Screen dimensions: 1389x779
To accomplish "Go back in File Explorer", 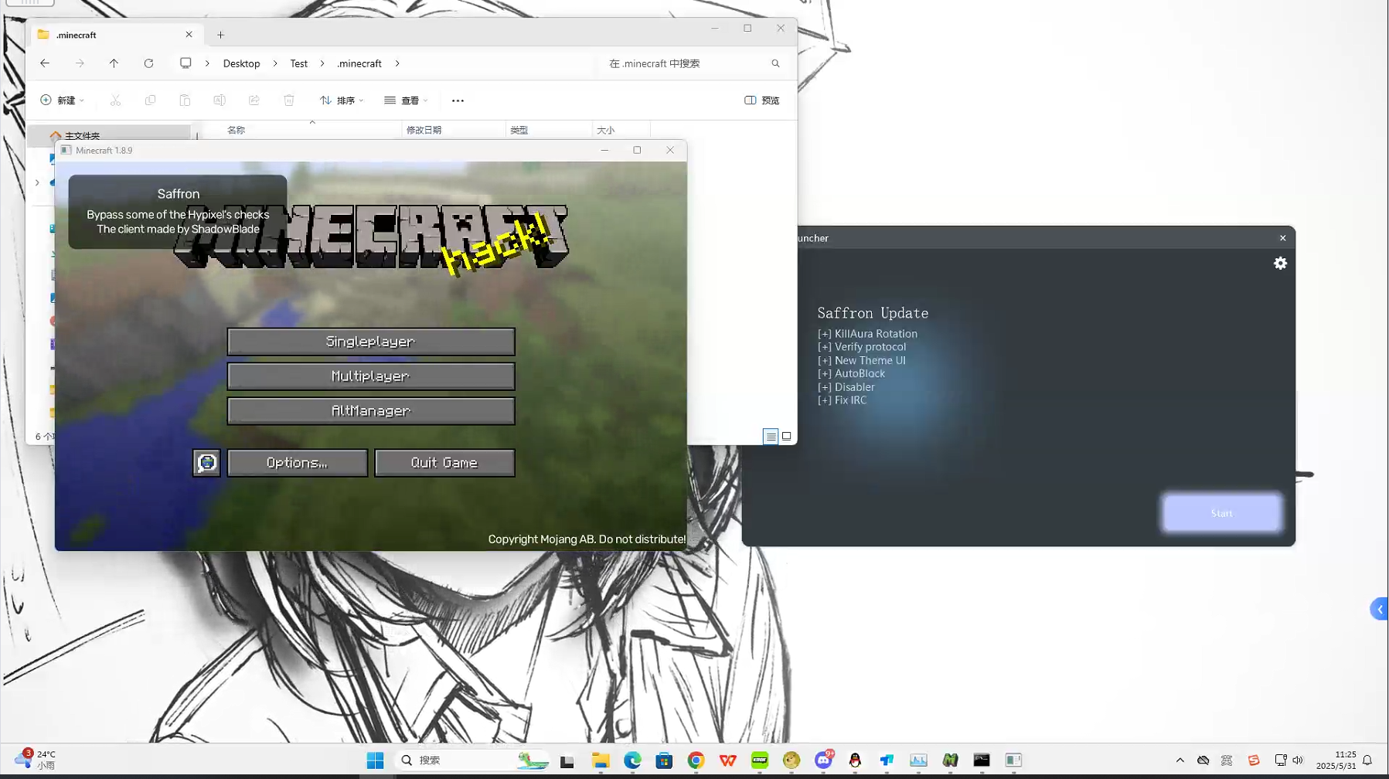I will tap(45, 63).
